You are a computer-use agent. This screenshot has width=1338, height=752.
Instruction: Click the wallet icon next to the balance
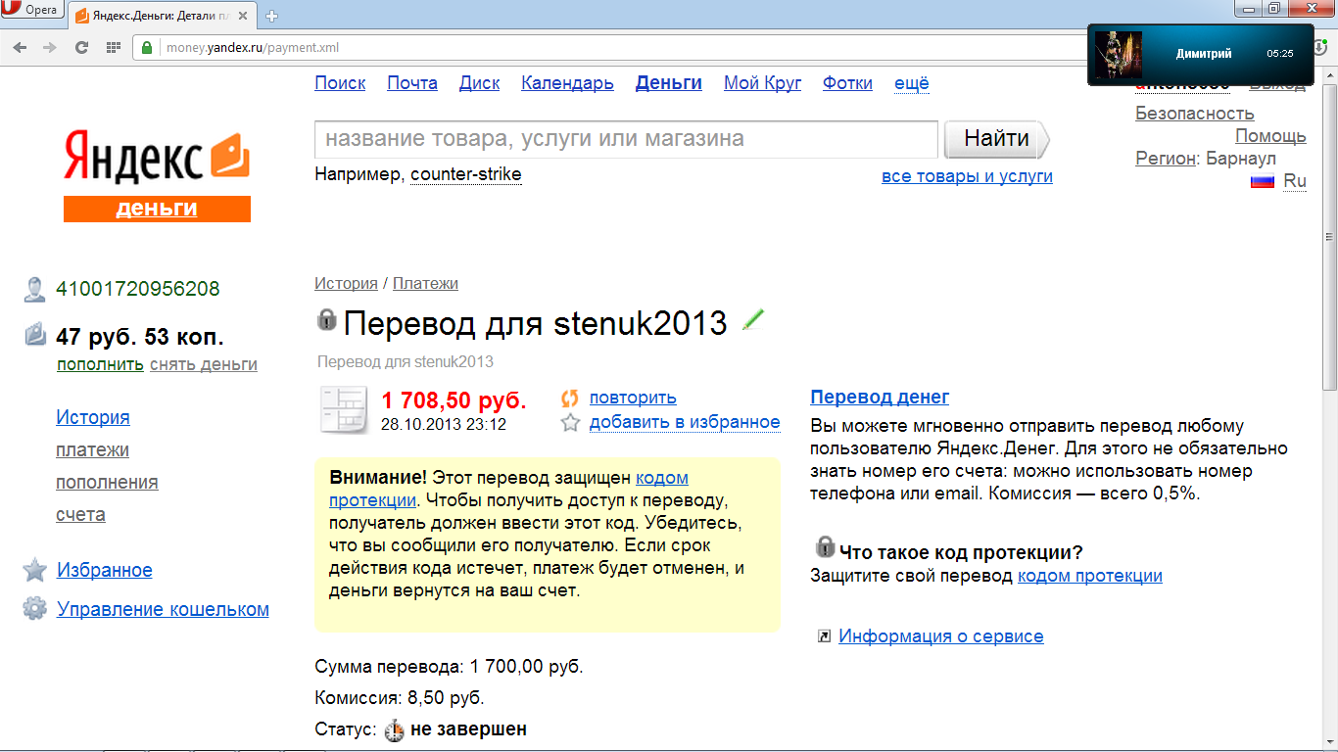[35, 336]
